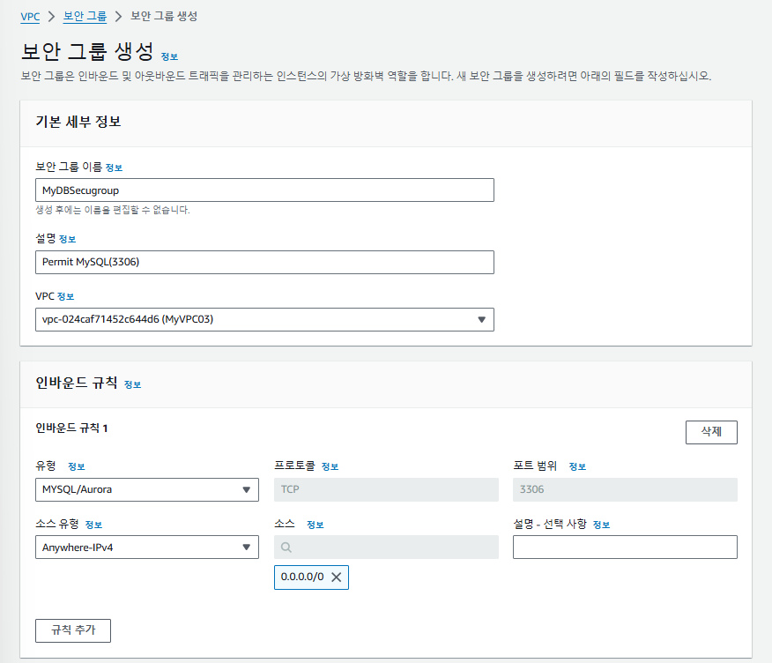
Task: Add a rule with 규칙 추가 button
Action: (x=73, y=630)
